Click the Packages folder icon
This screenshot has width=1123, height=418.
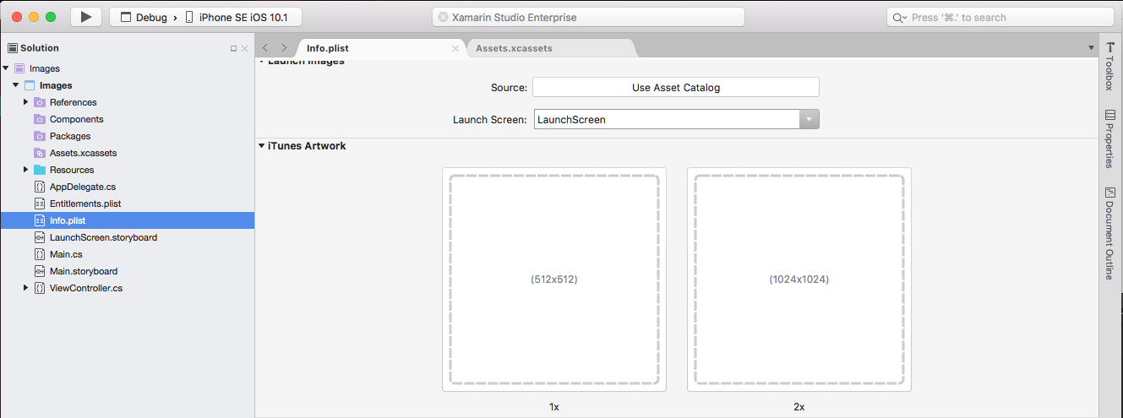(40, 136)
